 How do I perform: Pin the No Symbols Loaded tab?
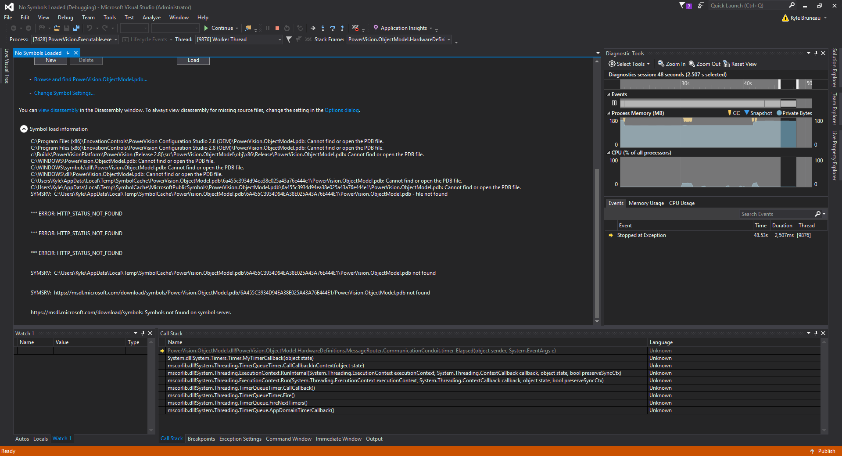tap(68, 53)
